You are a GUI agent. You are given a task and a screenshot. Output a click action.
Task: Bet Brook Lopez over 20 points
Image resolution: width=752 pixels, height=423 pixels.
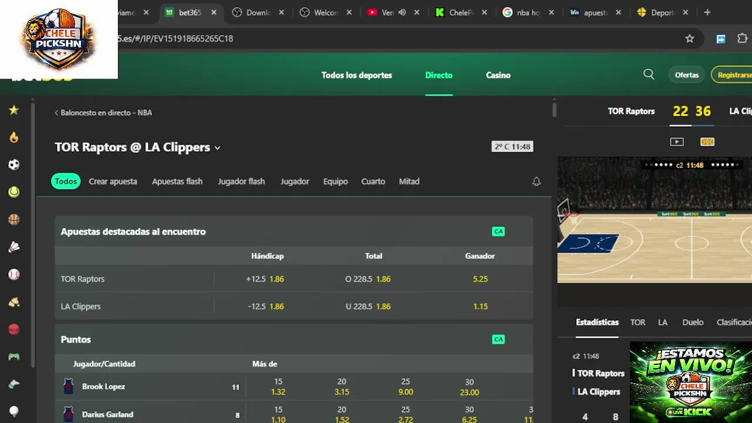click(342, 387)
